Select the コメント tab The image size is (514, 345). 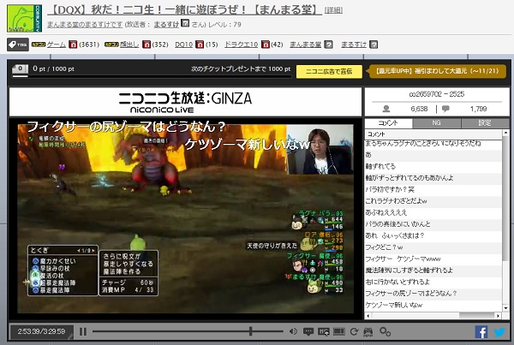point(388,123)
